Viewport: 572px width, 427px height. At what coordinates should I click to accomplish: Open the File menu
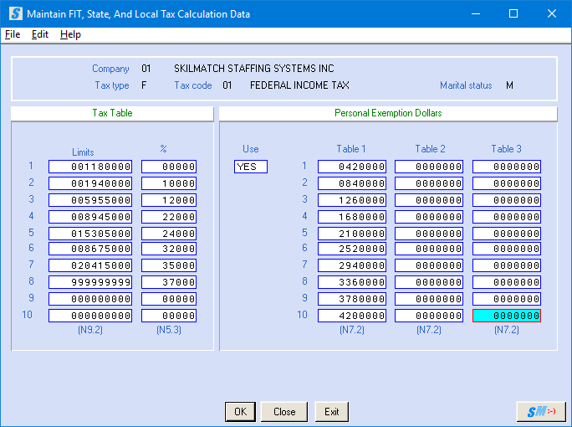pos(12,34)
